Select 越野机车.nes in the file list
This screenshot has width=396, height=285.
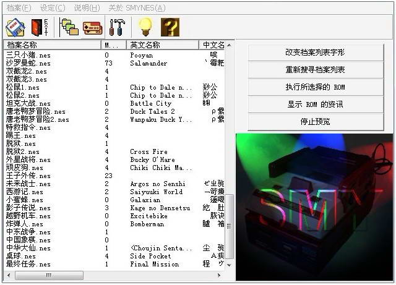[28, 216]
